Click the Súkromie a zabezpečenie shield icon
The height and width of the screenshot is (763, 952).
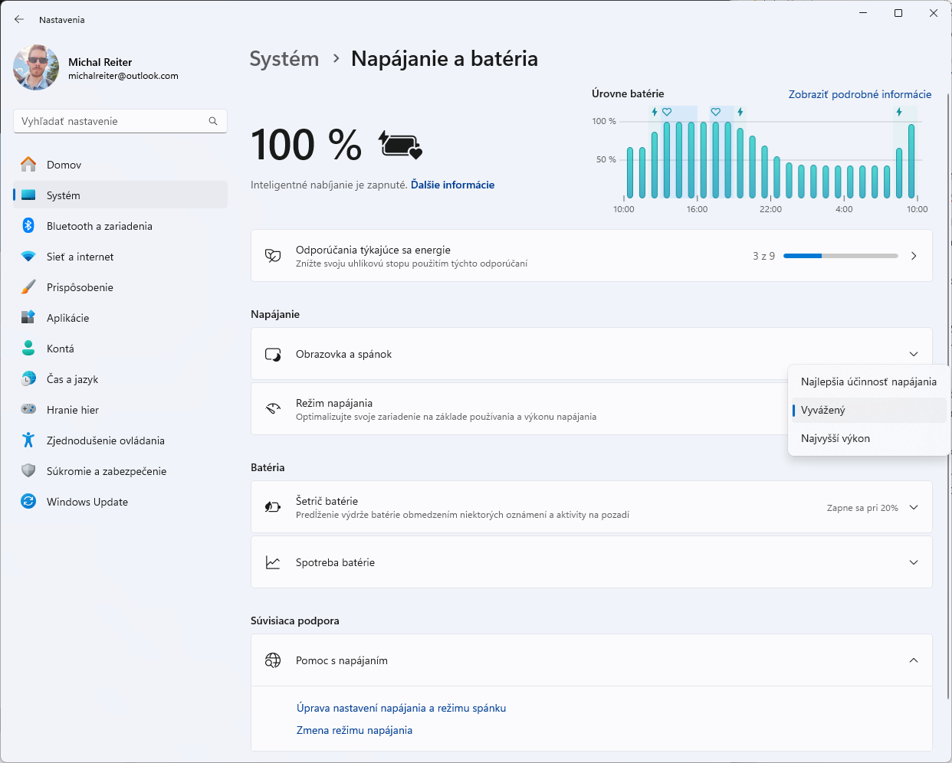coord(28,471)
